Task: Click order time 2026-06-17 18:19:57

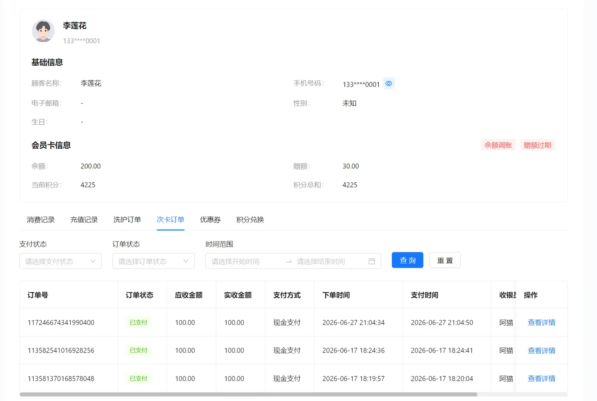Action: pos(353,378)
